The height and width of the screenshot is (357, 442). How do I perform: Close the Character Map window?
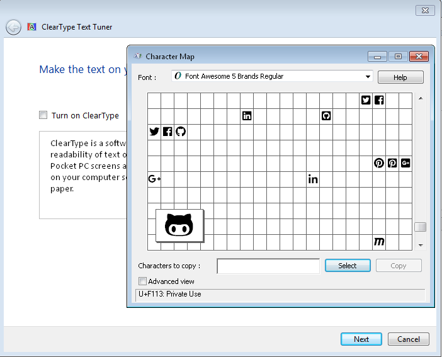click(x=419, y=57)
